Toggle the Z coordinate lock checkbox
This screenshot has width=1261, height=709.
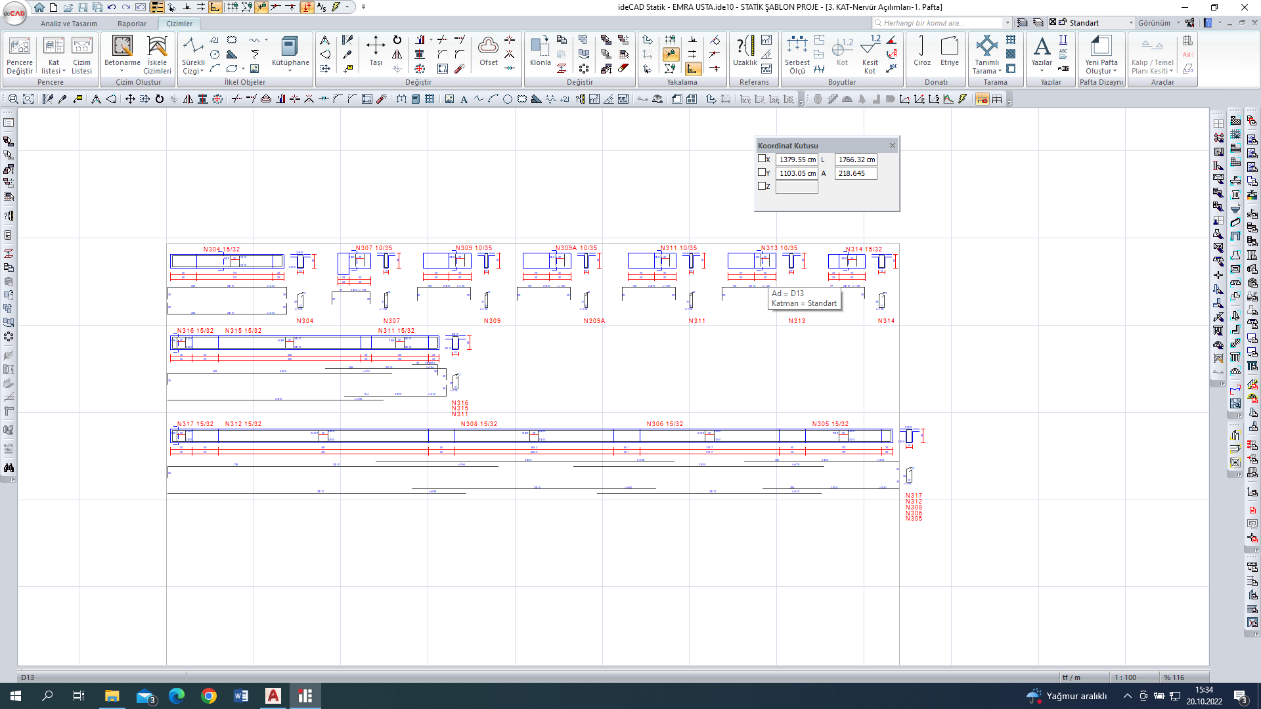tap(762, 186)
